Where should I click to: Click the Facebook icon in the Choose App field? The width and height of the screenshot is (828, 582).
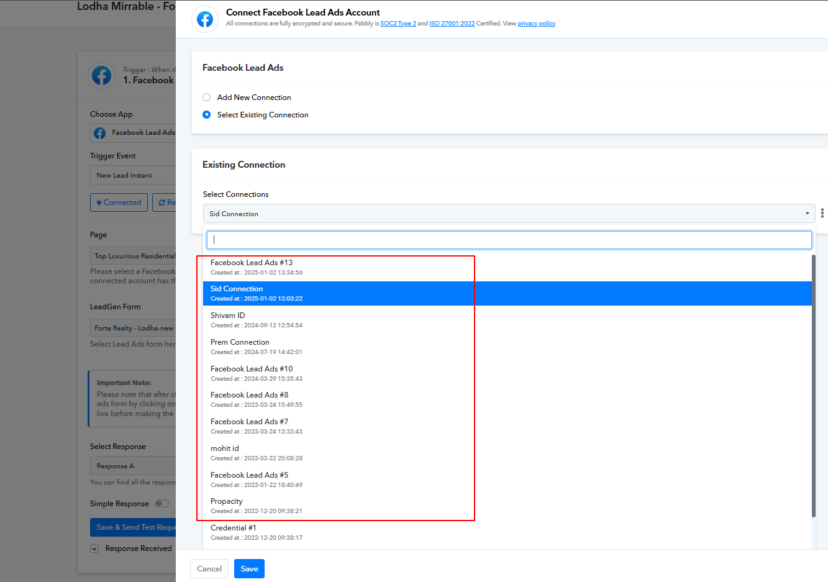click(x=99, y=133)
